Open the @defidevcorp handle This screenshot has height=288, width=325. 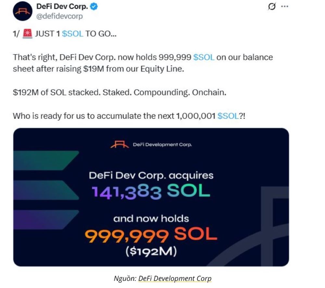coord(59,16)
